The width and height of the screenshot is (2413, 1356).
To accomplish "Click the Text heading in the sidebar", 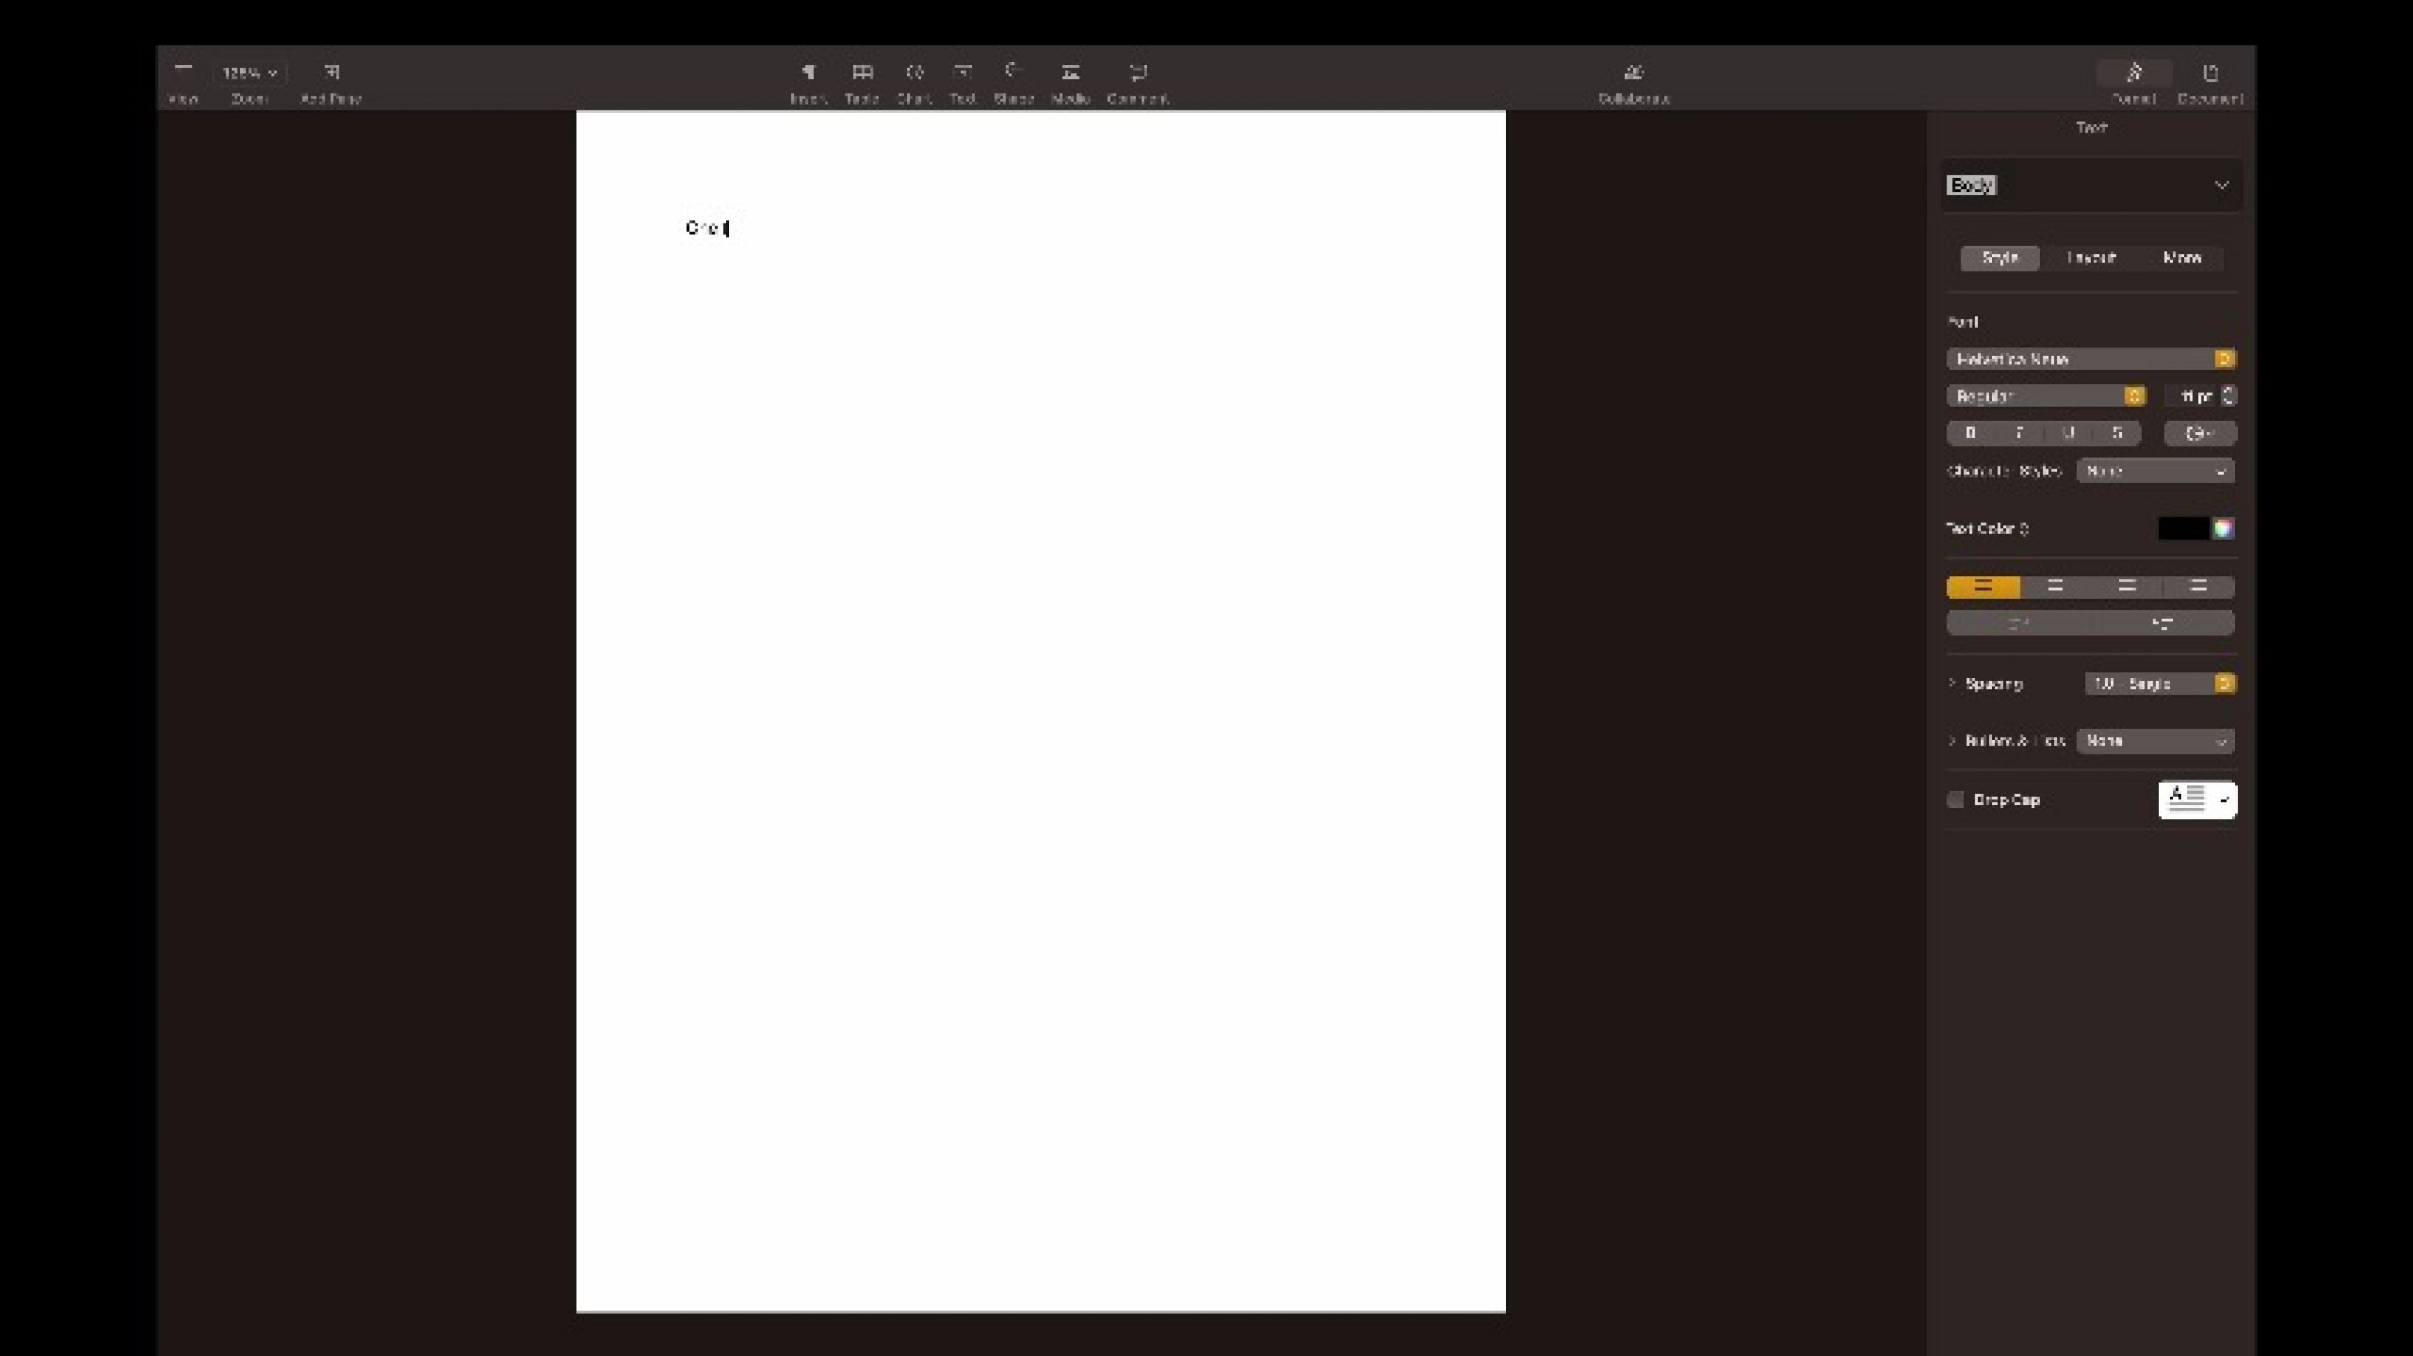I will coord(2090,127).
